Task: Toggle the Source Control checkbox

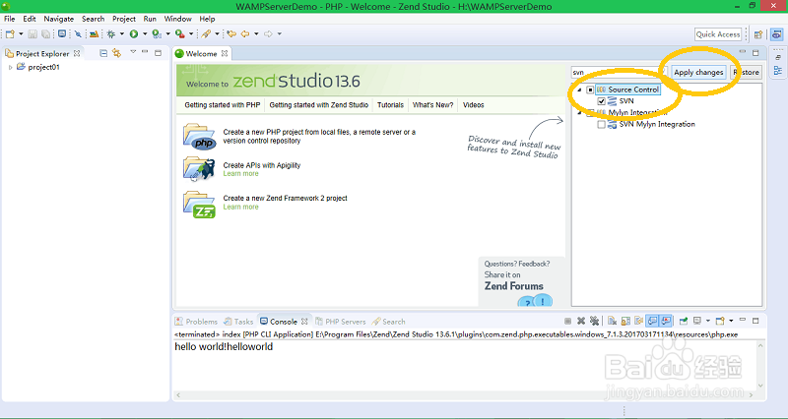Action: [590, 90]
